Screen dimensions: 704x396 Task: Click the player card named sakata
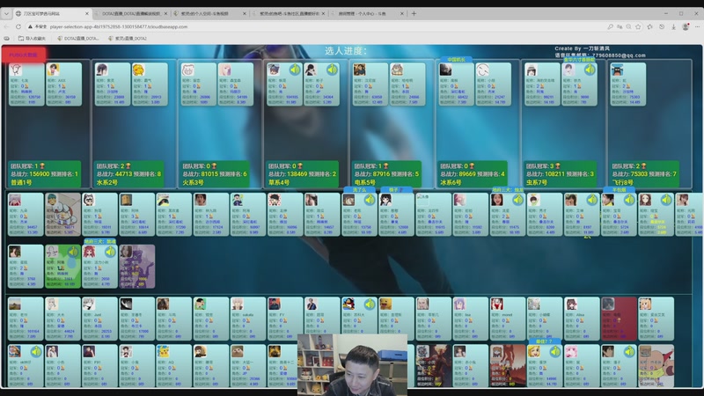[x=248, y=319]
